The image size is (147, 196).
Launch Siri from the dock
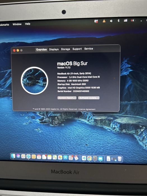[18, 156]
